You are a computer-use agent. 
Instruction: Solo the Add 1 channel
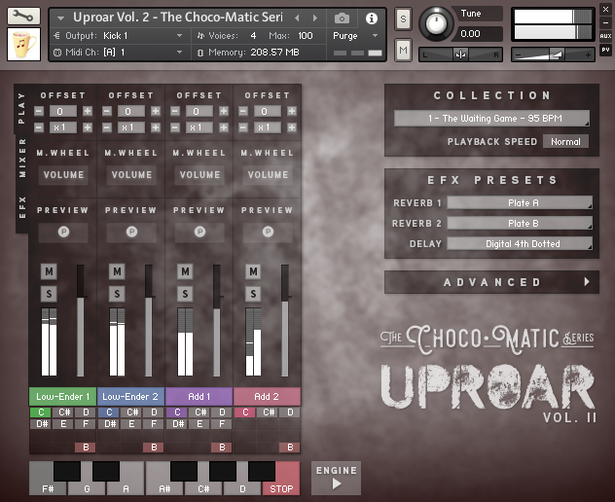pyautogui.click(x=185, y=293)
